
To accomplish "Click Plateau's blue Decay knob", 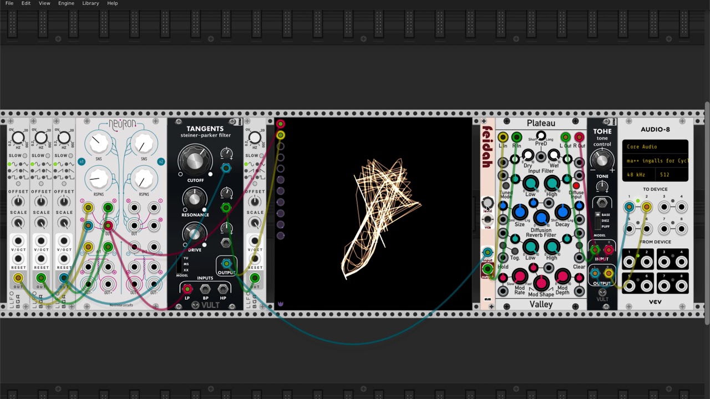I will (562, 212).
